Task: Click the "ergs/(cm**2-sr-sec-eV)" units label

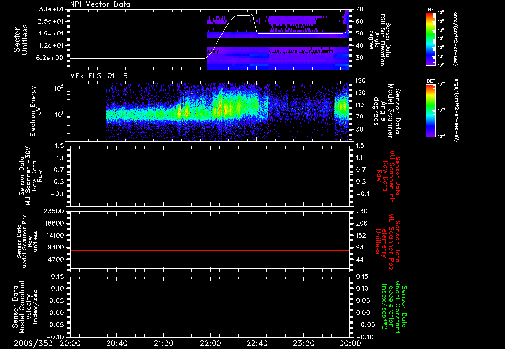Action: (x=456, y=110)
